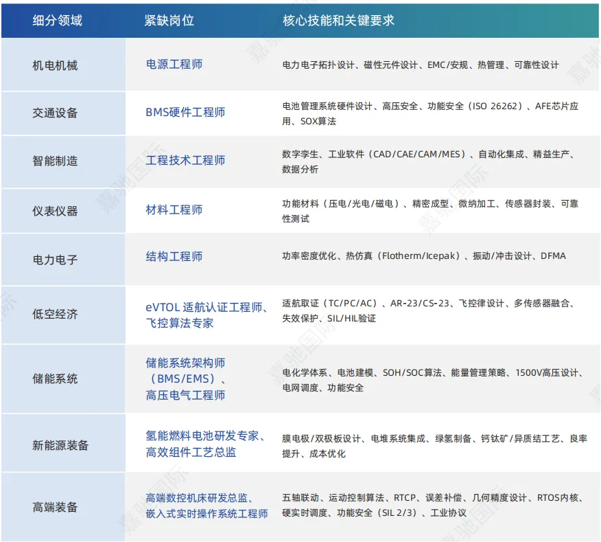
Task: Click the 高压电气工程师 job title
Action: coord(185,395)
